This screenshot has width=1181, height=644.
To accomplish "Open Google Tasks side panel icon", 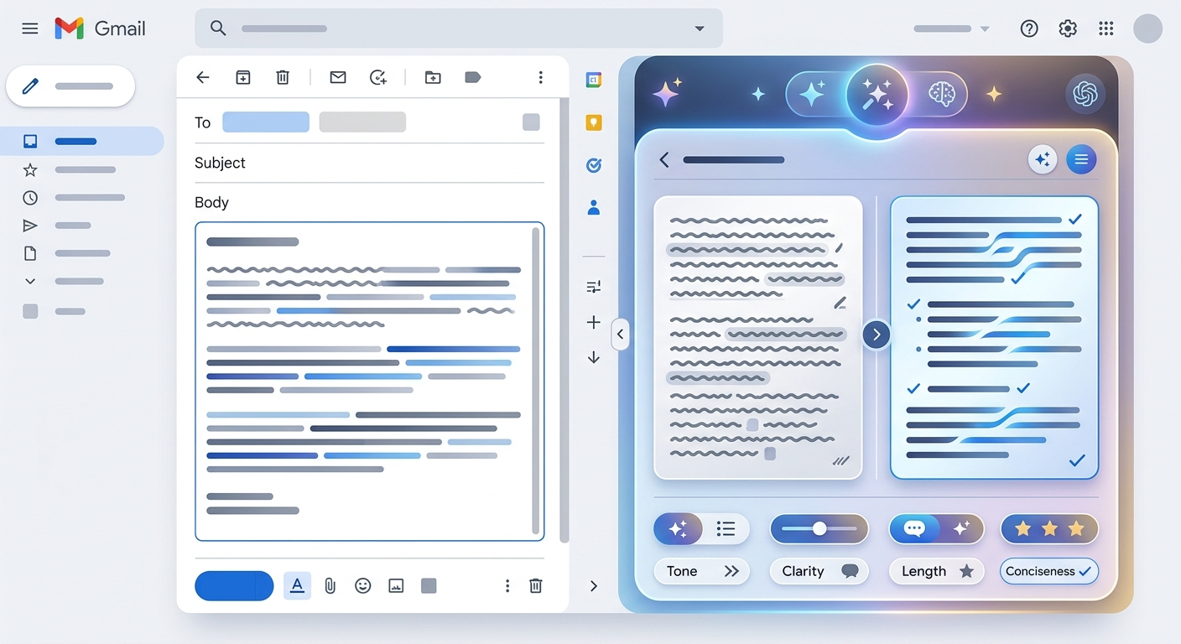I will click(594, 165).
